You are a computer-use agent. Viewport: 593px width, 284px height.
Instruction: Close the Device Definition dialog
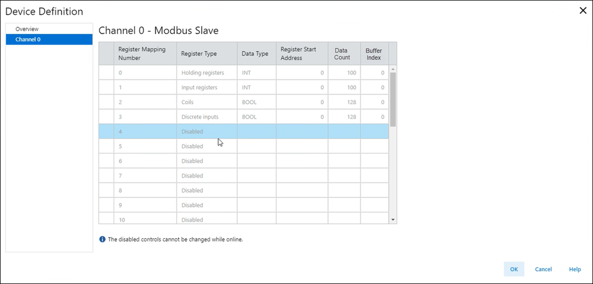(583, 11)
